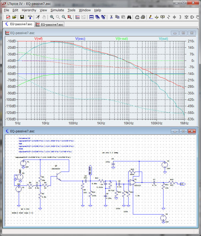Maximize the waveform plot sub-window

pos(183,33)
